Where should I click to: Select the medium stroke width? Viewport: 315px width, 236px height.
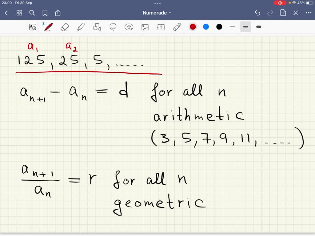tap(245, 27)
